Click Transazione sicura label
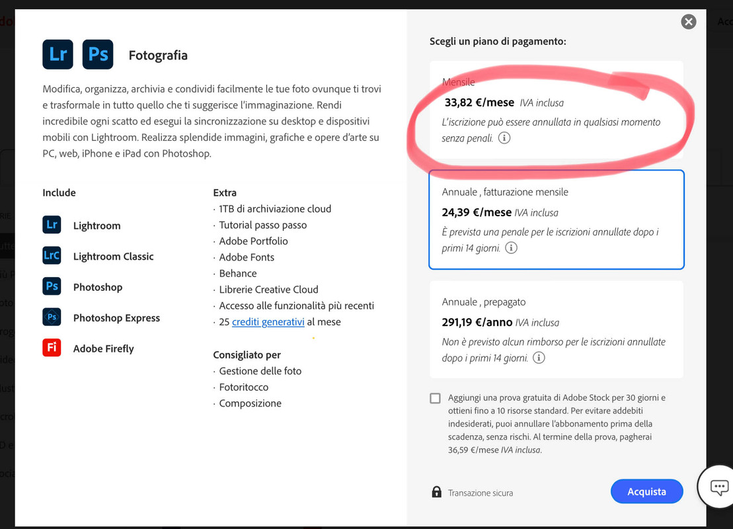This screenshot has height=529, width=733. point(480,493)
